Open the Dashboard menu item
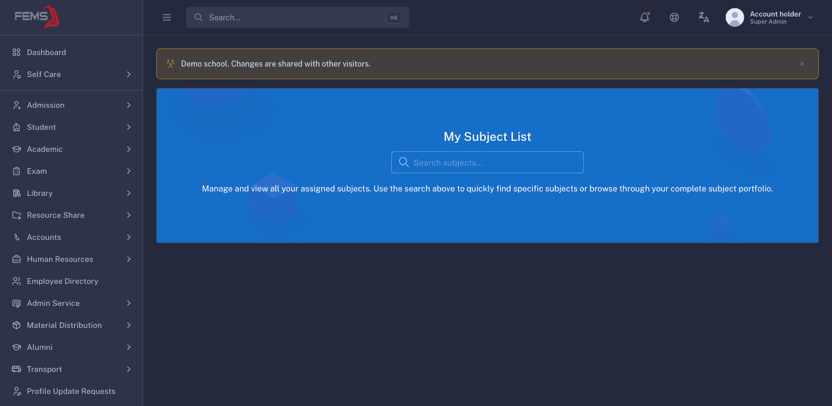 coord(72,52)
